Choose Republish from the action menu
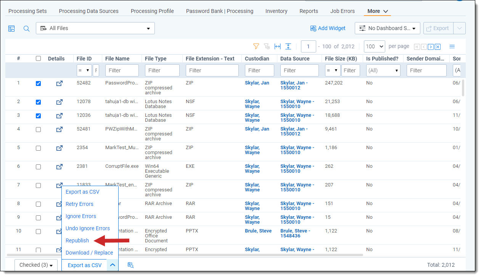481x277 pixels. coord(77,240)
